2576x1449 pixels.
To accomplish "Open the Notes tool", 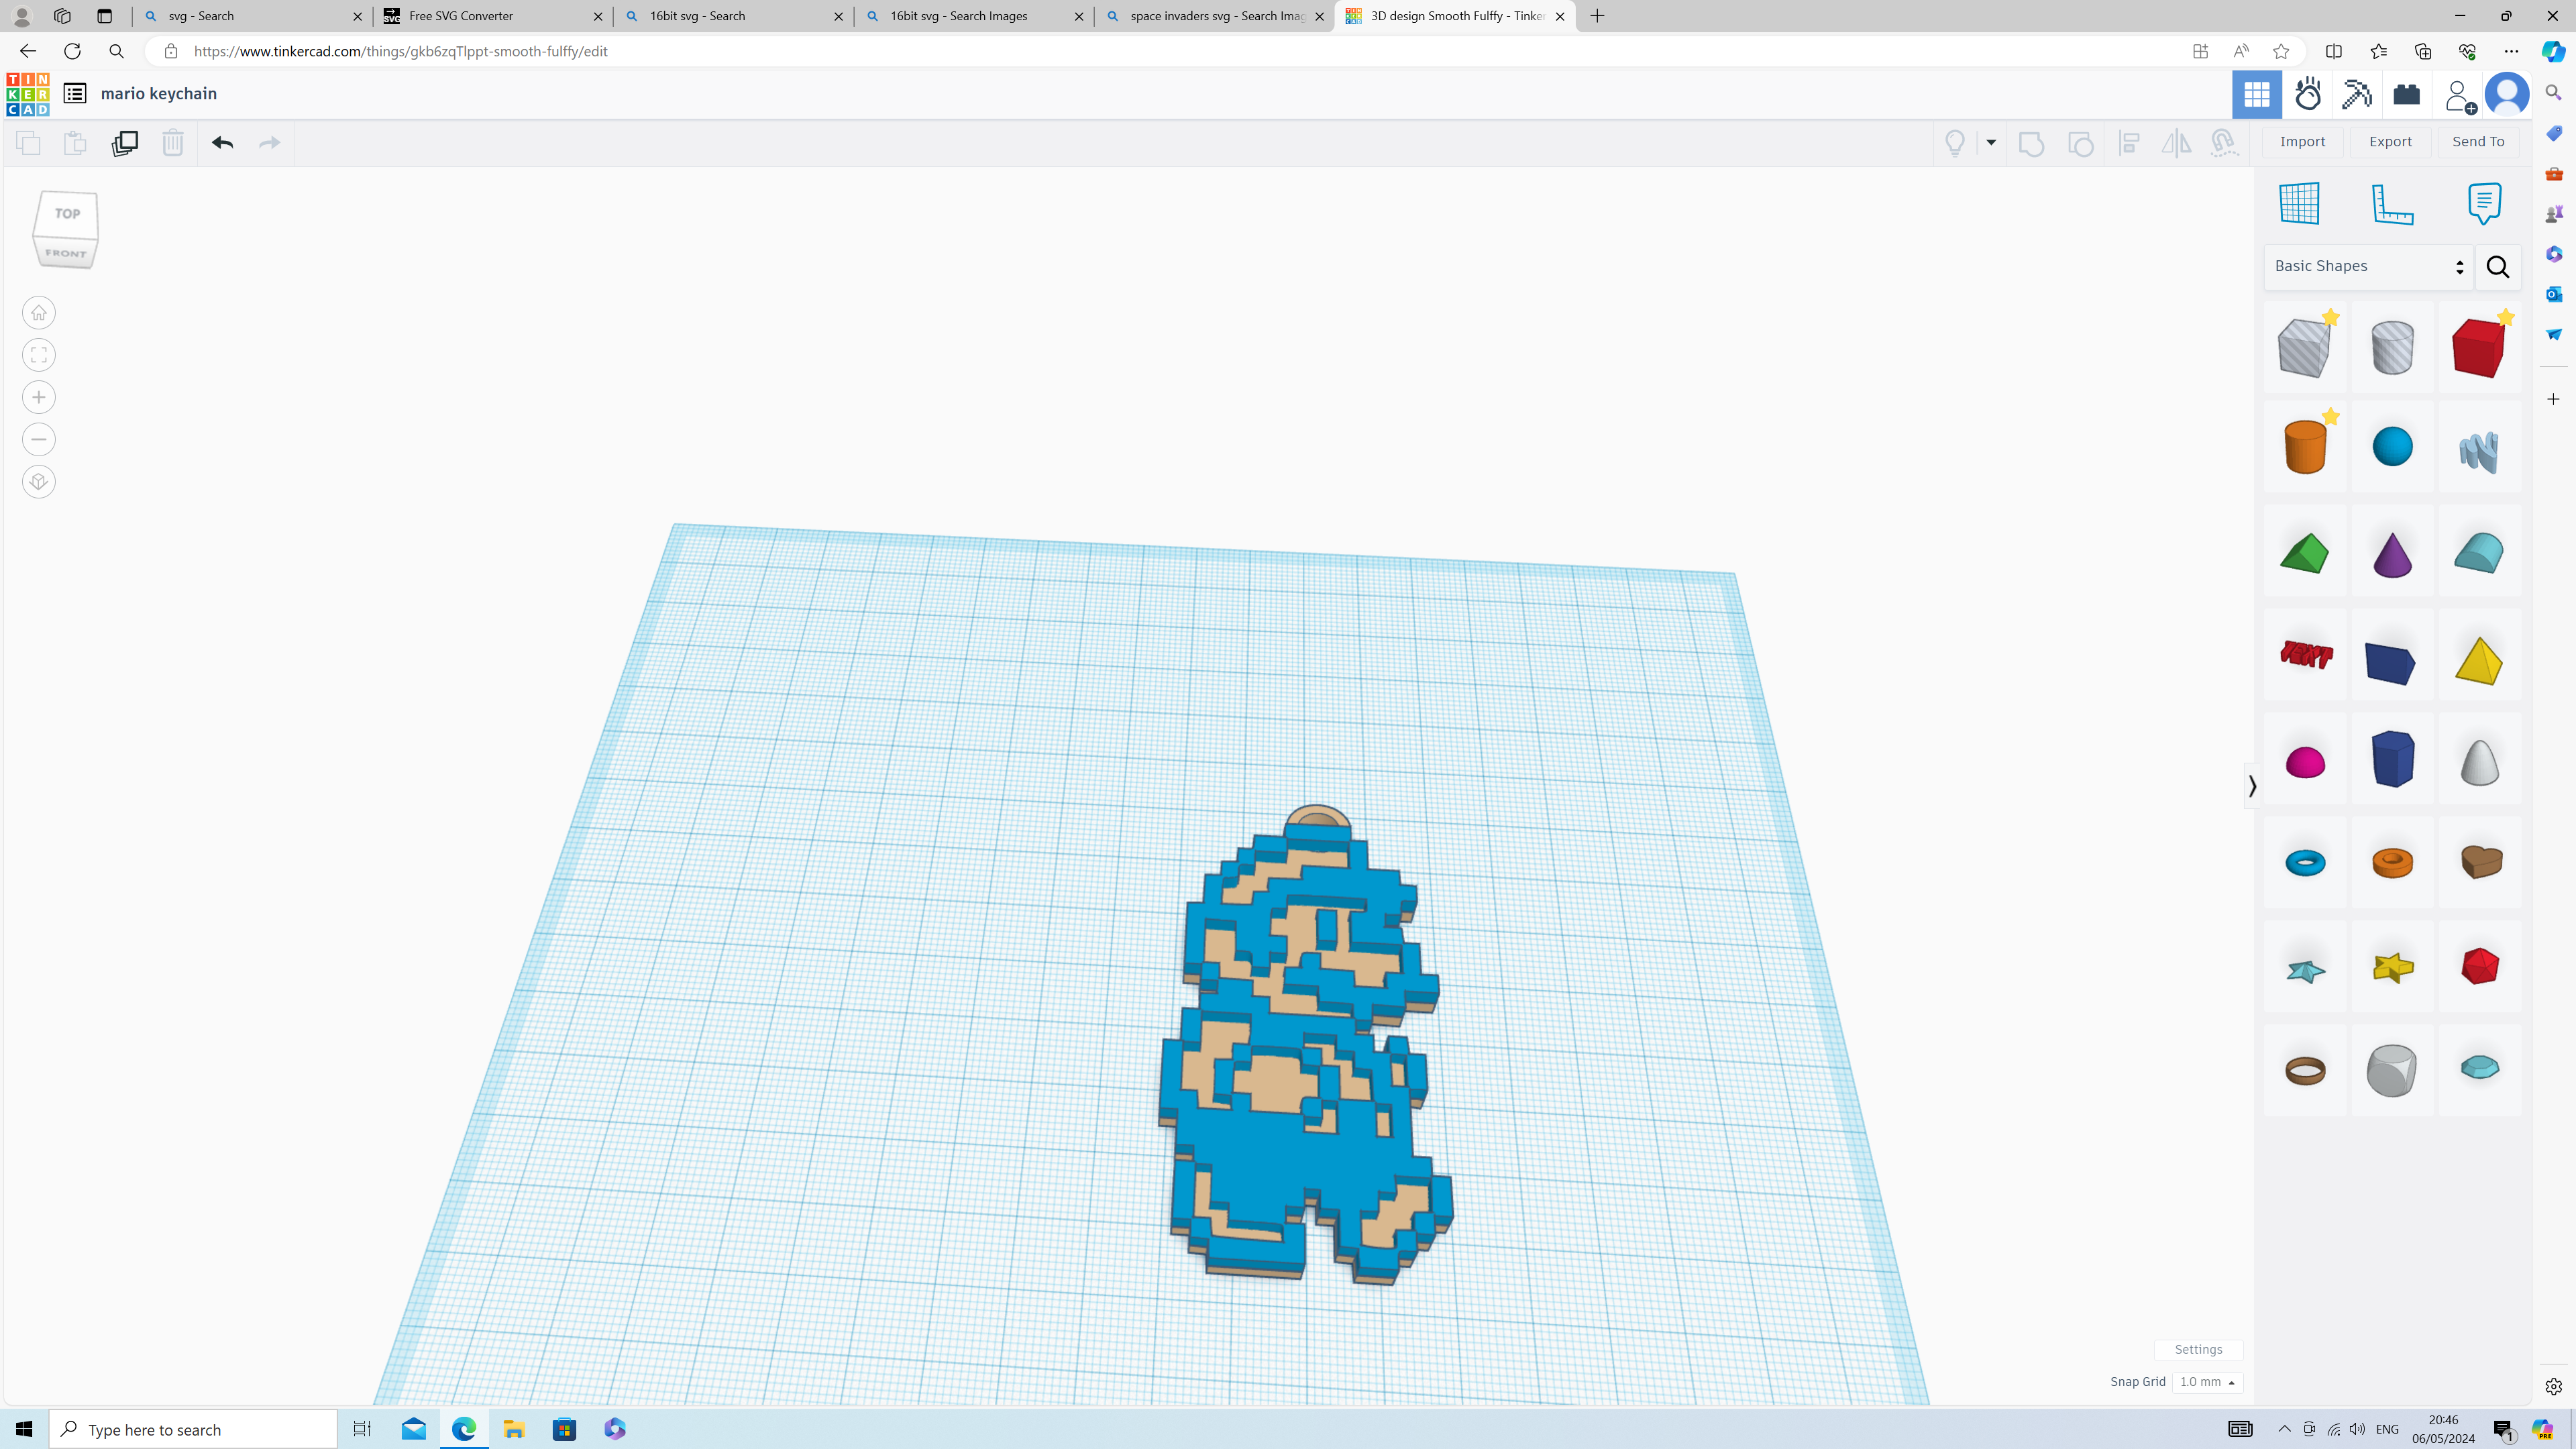I will (x=2484, y=203).
